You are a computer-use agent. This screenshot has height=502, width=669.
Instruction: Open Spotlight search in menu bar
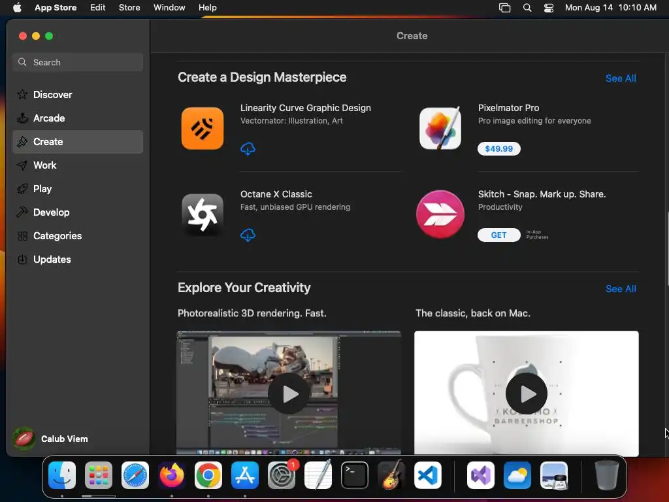(x=527, y=8)
